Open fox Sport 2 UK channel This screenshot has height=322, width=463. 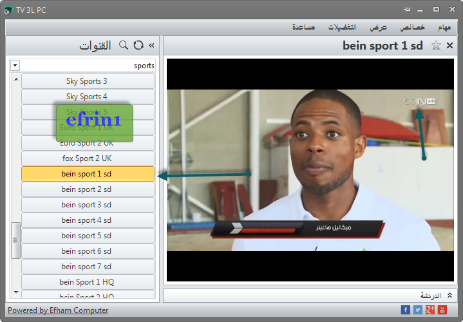tap(88, 158)
